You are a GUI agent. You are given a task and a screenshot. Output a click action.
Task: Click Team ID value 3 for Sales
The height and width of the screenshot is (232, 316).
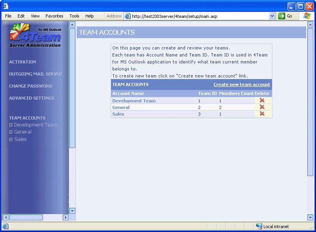[199, 114]
